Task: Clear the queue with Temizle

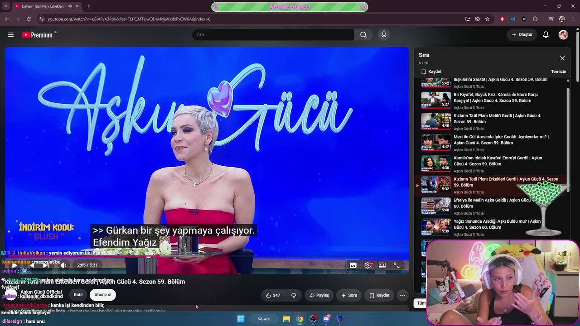Action: [558, 72]
